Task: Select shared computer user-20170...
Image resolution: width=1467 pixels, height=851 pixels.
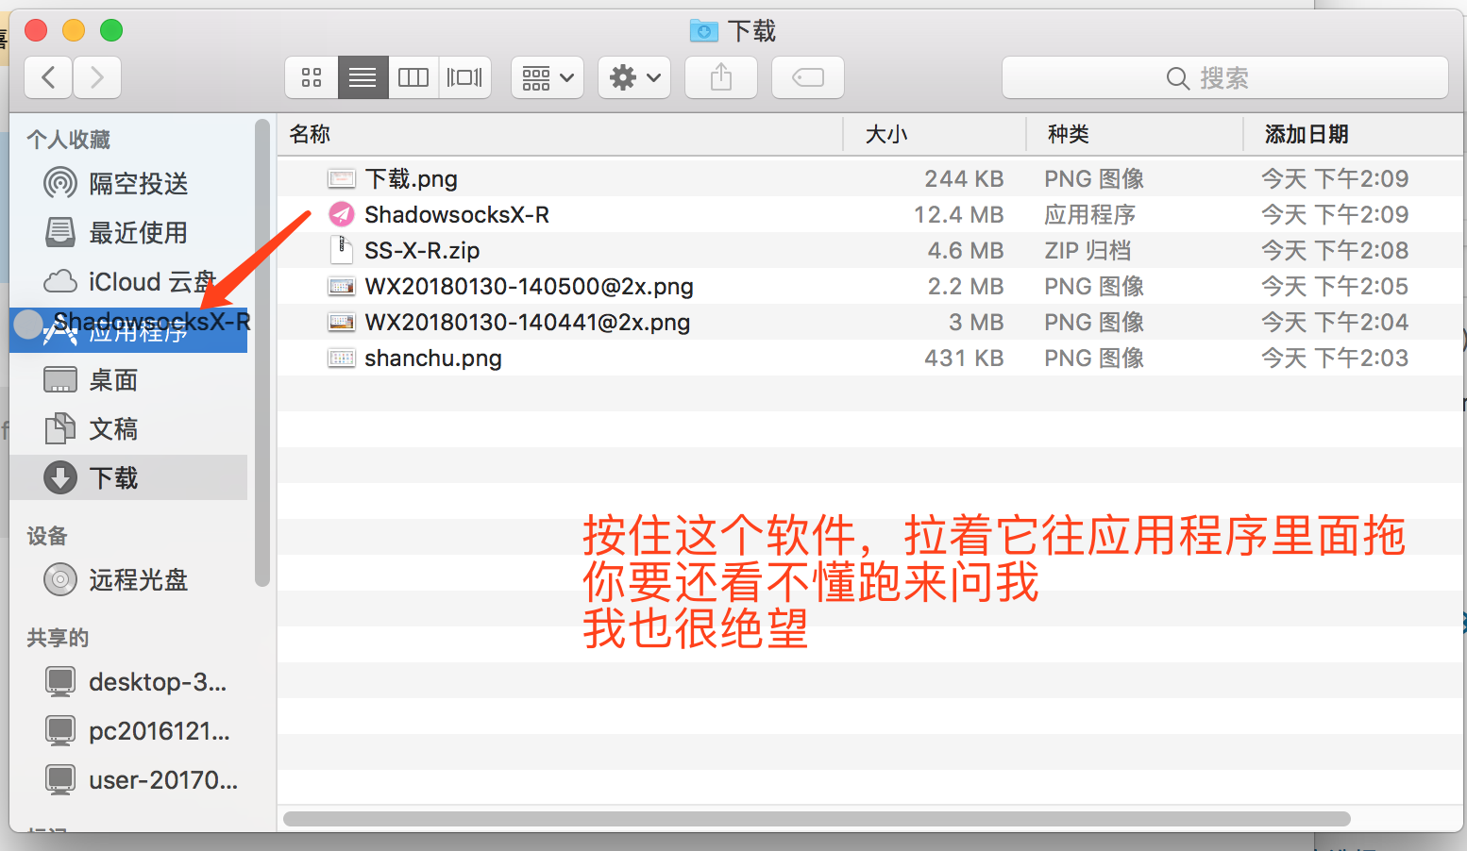Action: pos(128,779)
